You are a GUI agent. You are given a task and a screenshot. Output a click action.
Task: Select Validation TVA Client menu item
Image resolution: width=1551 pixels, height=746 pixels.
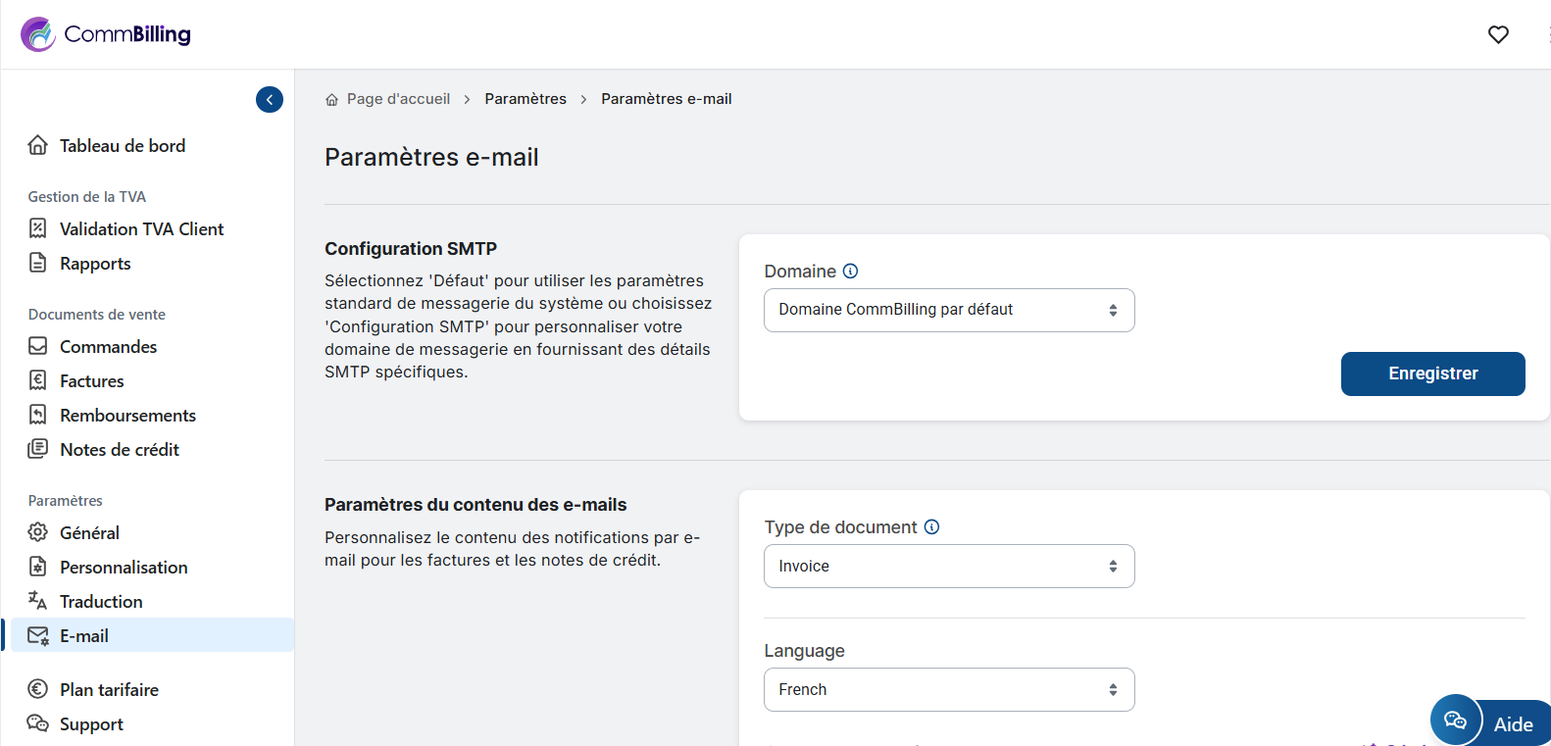[x=141, y=229]
